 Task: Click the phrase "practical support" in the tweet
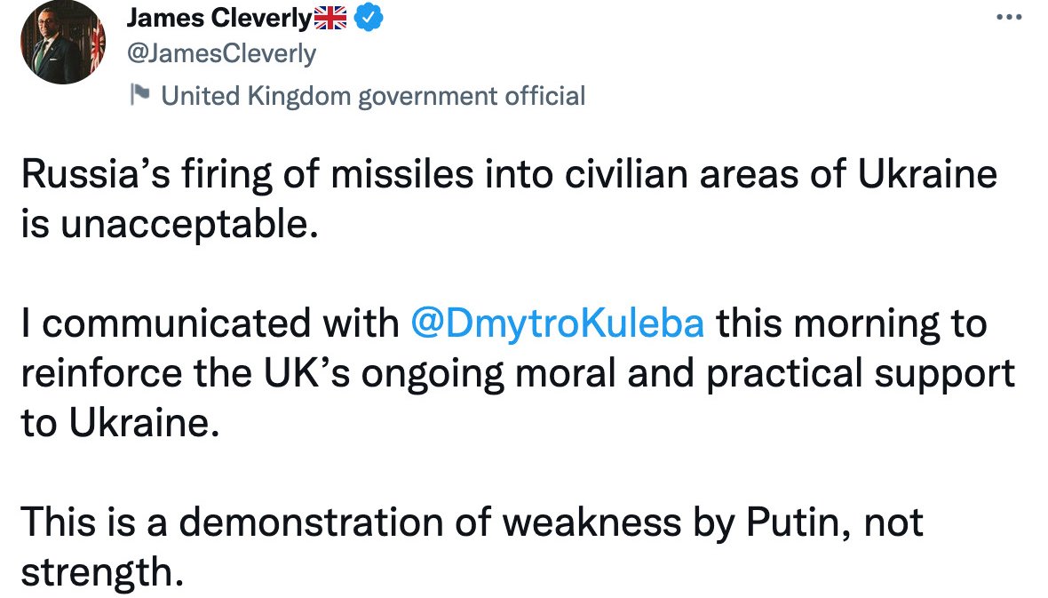(873, 374)
